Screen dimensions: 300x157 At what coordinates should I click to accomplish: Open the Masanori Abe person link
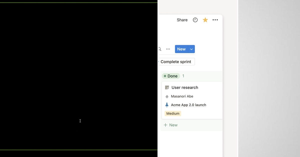click(x=182, y=96)
